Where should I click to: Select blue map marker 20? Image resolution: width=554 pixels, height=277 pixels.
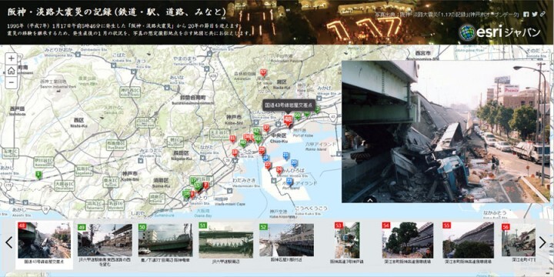point(294,163)
